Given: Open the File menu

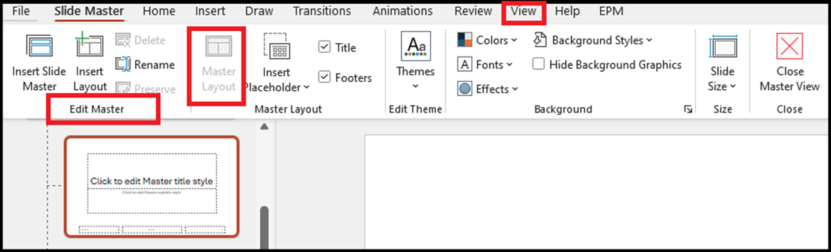Looking at the screenshot, I should pos(20,11).
